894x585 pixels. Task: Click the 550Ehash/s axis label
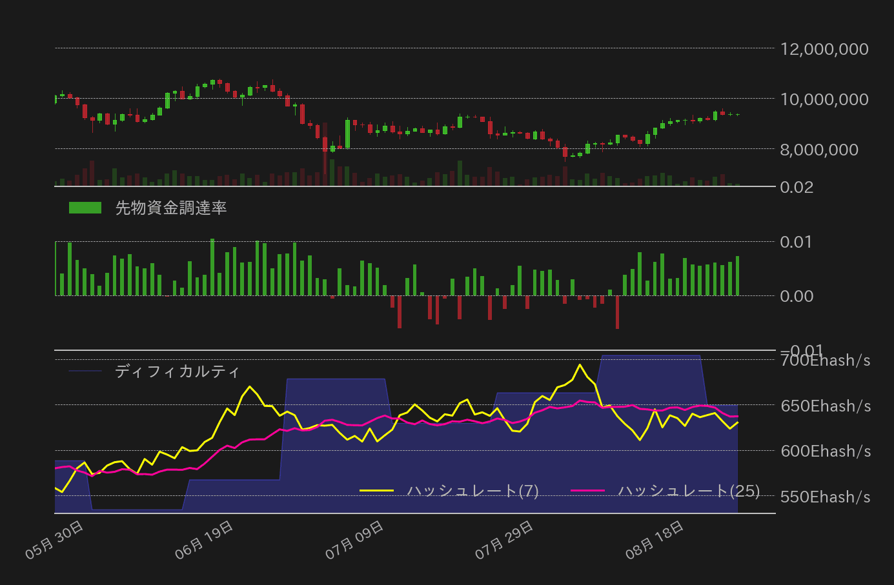(x=826, y=497)
